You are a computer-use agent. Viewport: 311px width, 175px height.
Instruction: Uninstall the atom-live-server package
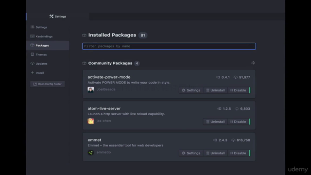[x=215, y=122]
